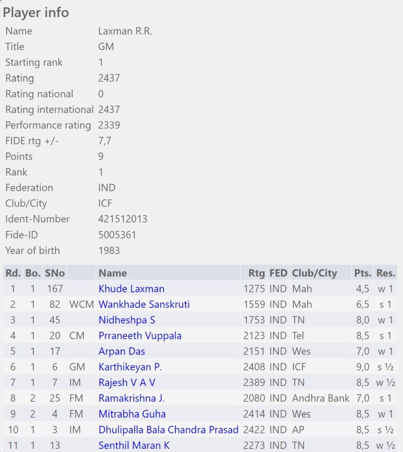The image size is (403, 452).
Task: Select the Prraneeth Vuppala link
Action: tap(140, 336)
